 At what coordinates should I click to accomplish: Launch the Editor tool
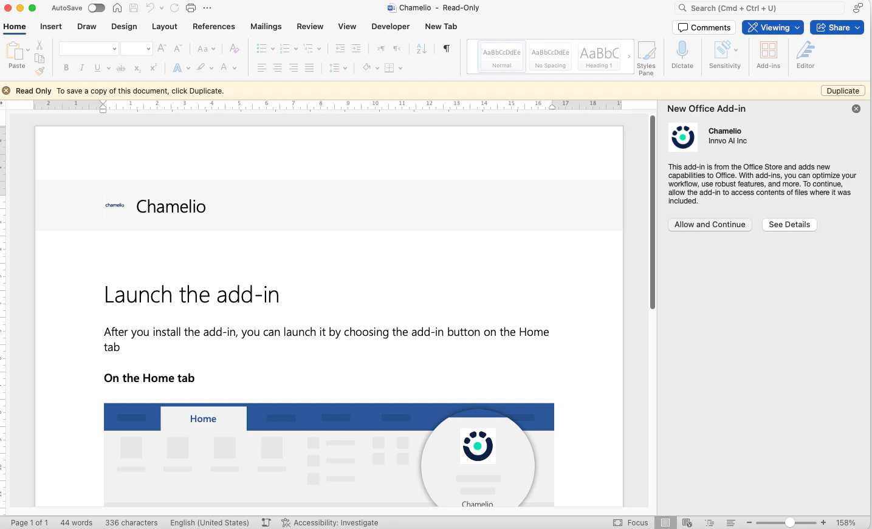806,55
